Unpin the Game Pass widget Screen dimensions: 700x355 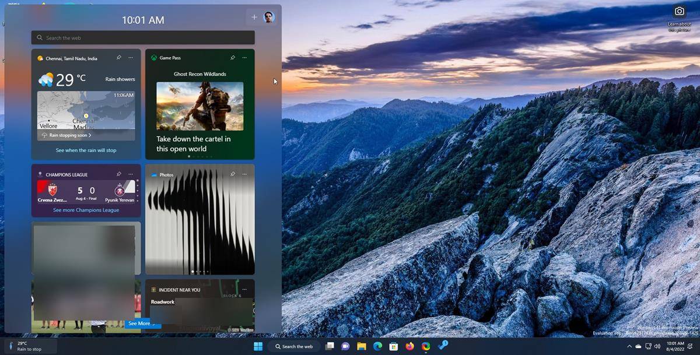pos(233,58)
